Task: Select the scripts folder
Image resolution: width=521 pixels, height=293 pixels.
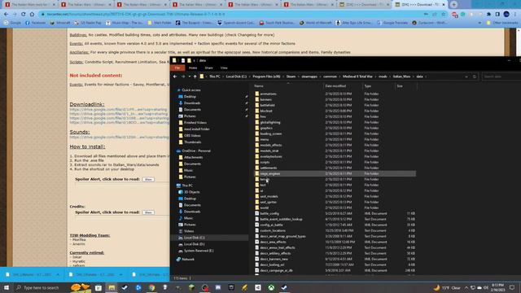Action: coord(265,162)
